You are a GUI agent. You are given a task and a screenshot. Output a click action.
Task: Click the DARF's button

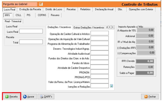click(46, 97)
